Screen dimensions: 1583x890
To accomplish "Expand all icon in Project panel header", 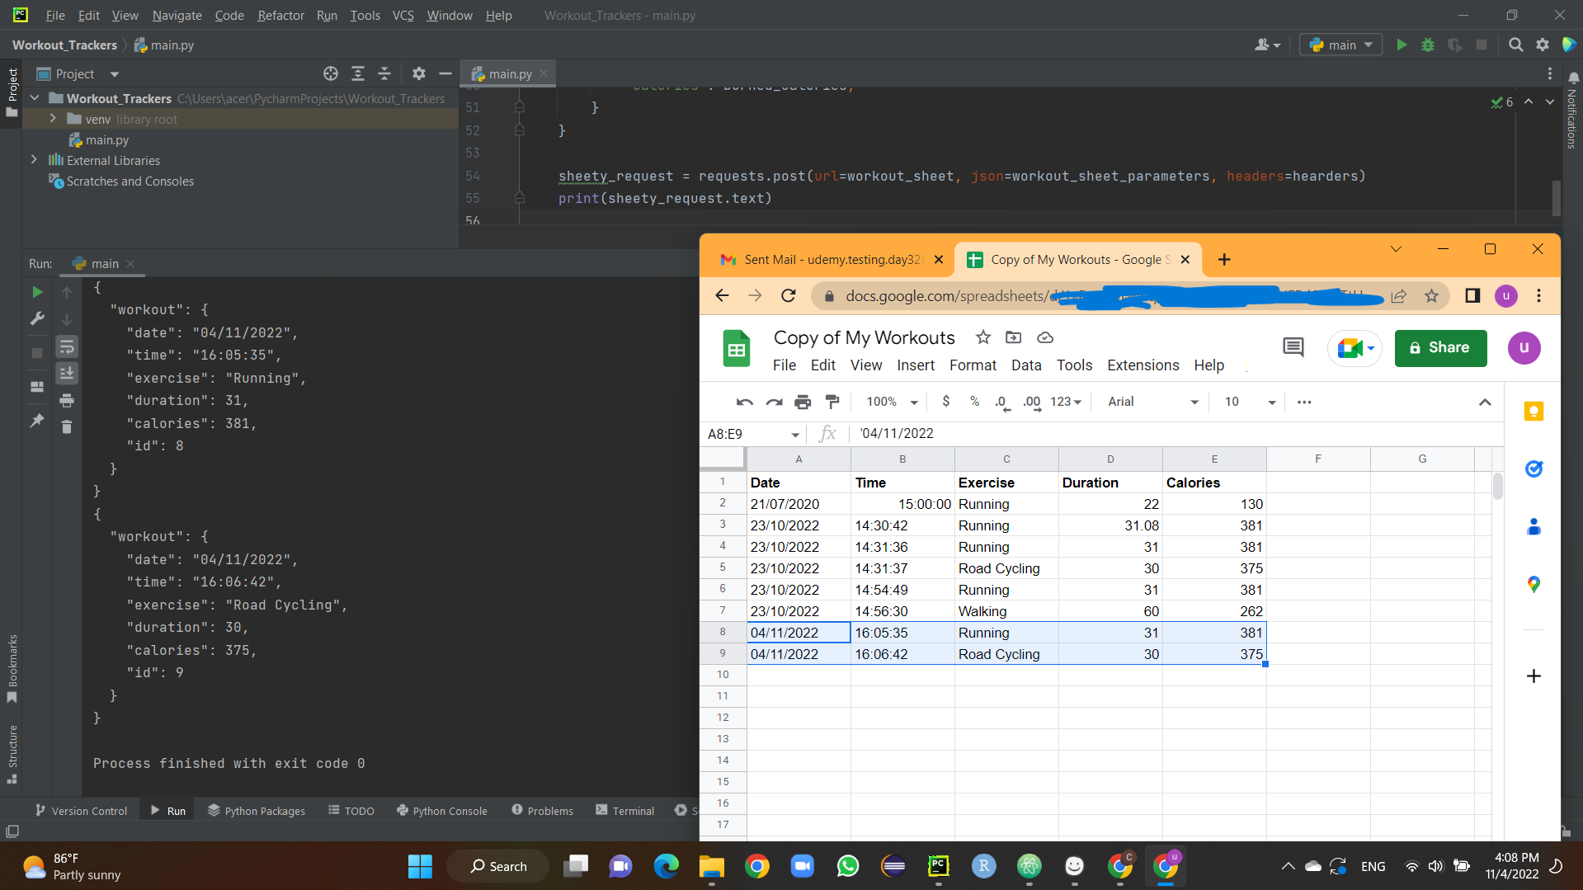I will pyautogui.click(x=358, y=73).
